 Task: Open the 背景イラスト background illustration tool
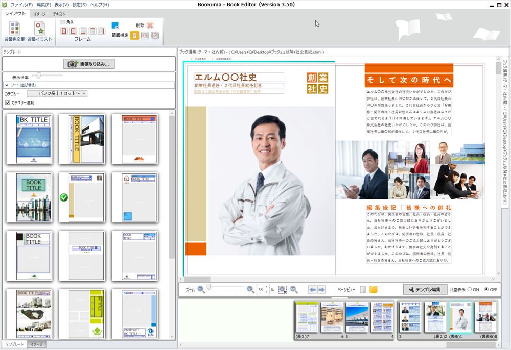coord(39,29)
